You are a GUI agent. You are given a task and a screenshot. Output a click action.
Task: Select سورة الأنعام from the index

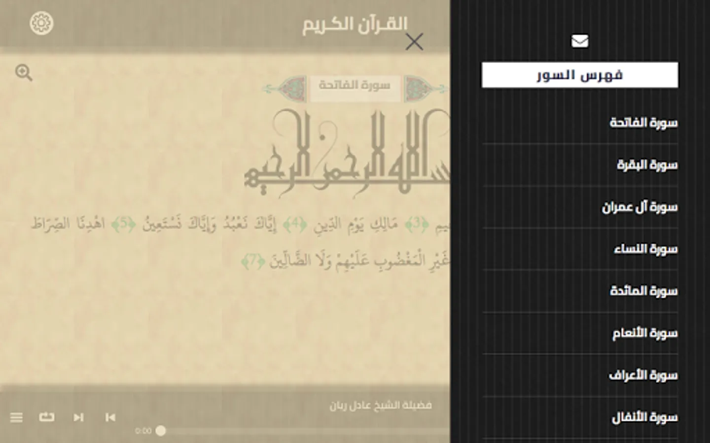pyautogui.click(x=645, y=333)
